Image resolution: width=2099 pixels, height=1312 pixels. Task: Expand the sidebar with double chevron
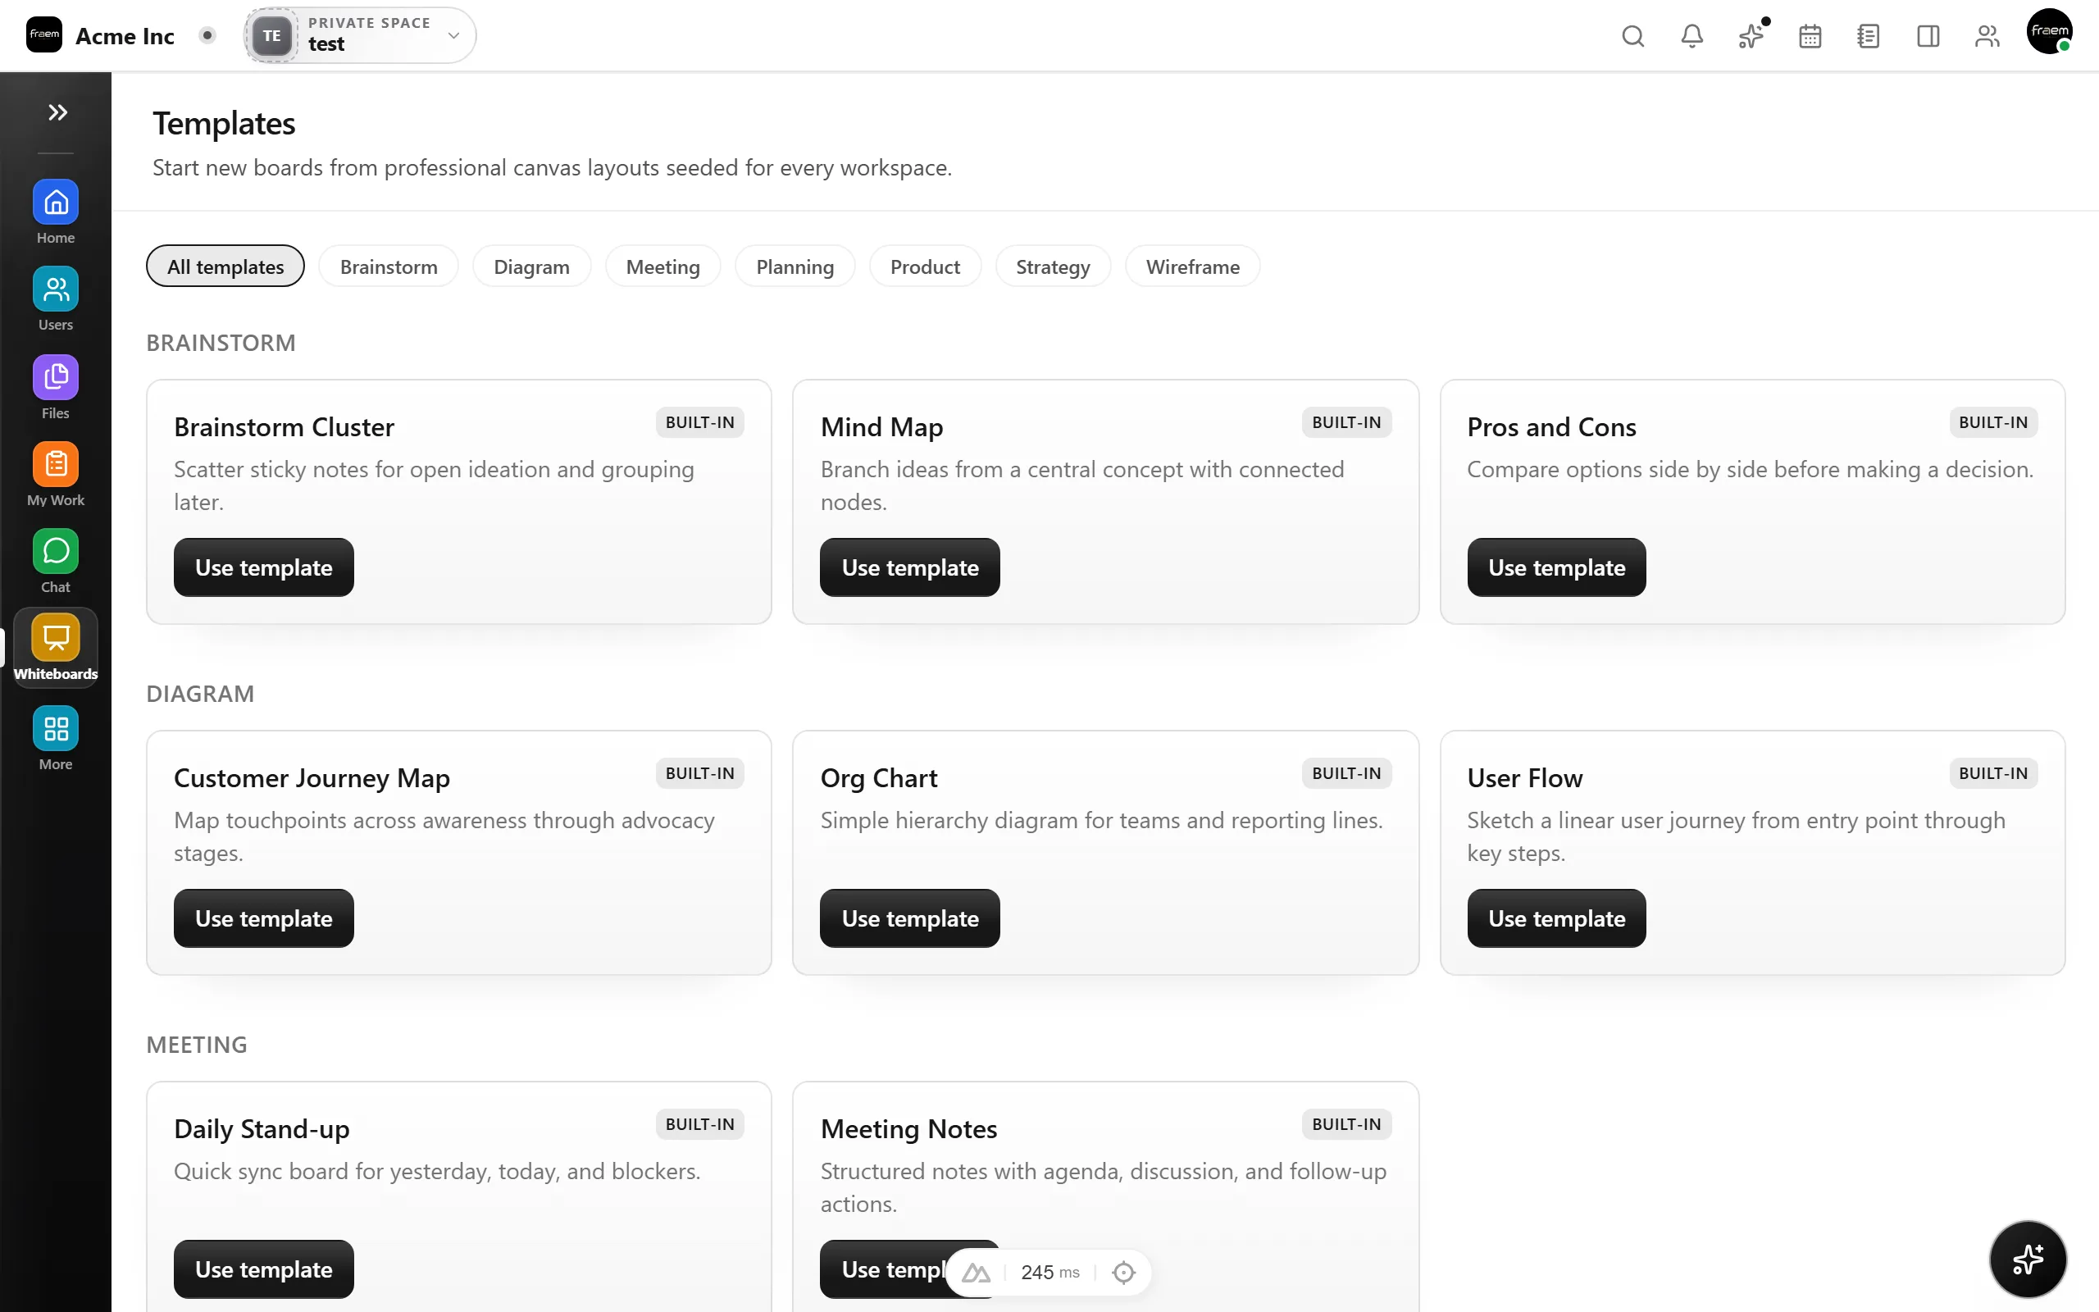57,112
